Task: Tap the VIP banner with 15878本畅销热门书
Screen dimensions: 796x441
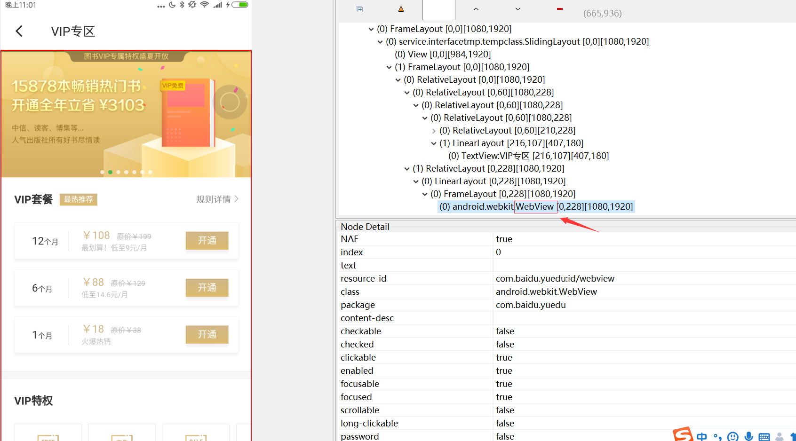Action: pos(126,114)
